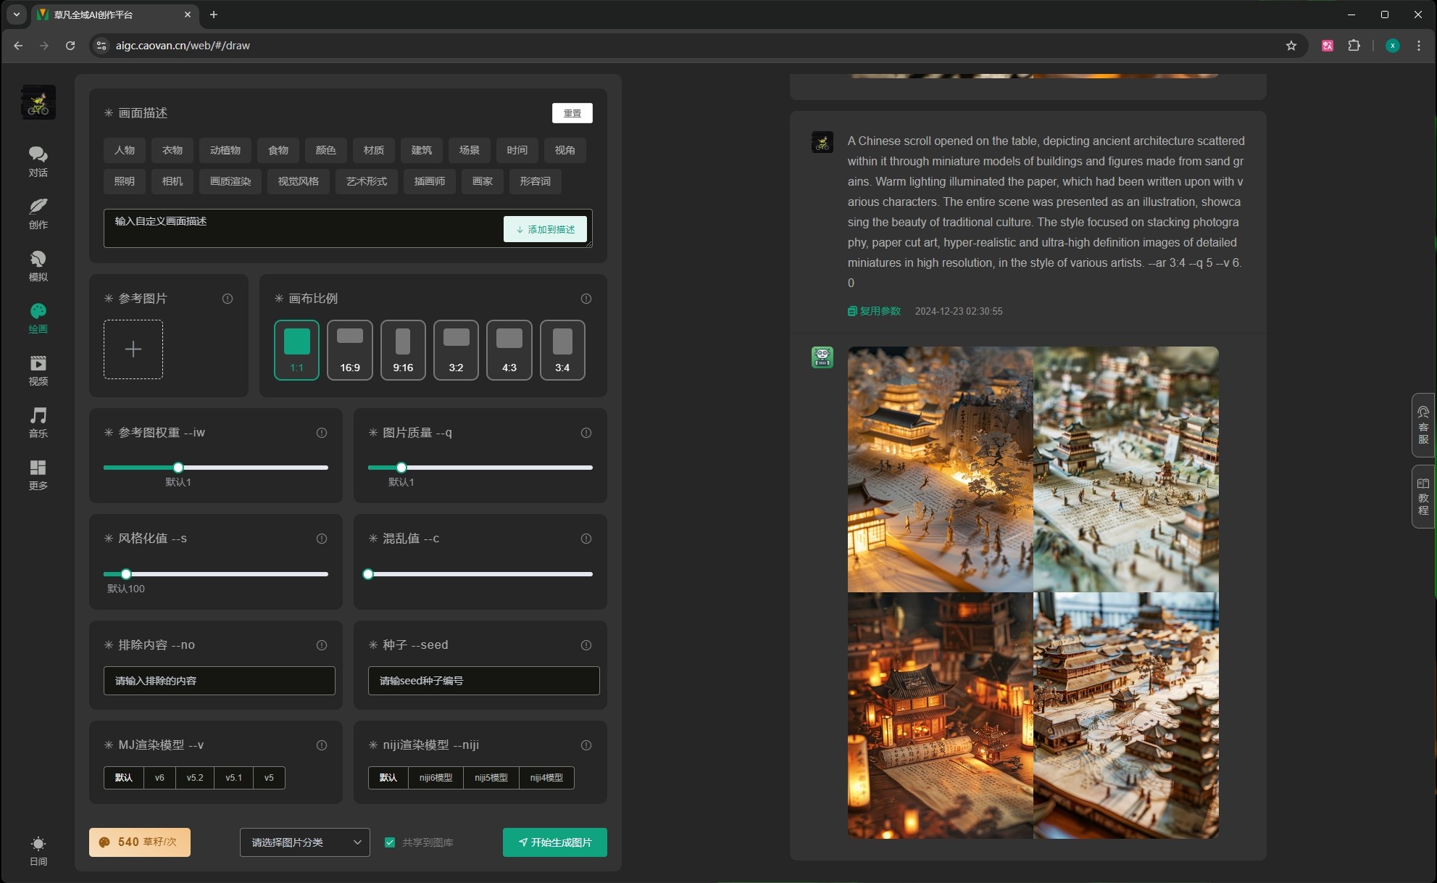Image resolution: width=1437 pixels, height=883 pixels.
Task: Expand the 艺术形式 description tag
Action: (367, 181)
